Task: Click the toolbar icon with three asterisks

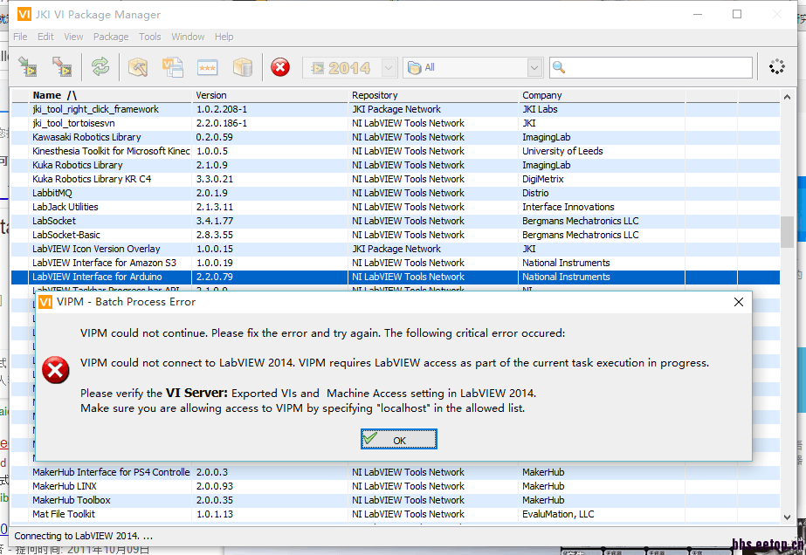Action: tap(207, 67)
